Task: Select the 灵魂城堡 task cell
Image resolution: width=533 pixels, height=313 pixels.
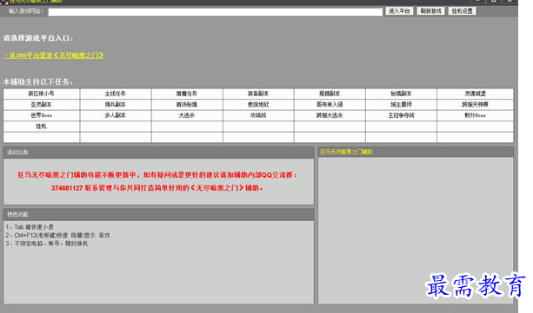Action: click(x=476, y=94)
